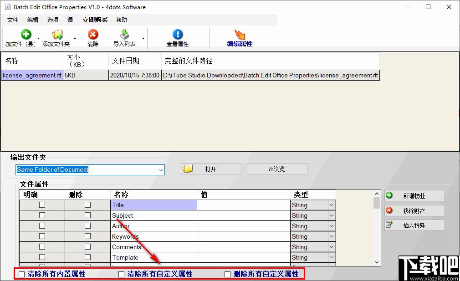Click the folder icon on the 打开 button
This screenshot has width=460, height=281.
point(188,169)
